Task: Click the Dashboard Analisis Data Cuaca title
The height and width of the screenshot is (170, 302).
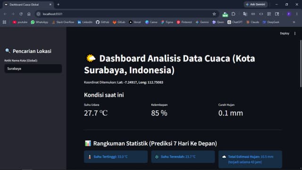Action: pos(169,64)
